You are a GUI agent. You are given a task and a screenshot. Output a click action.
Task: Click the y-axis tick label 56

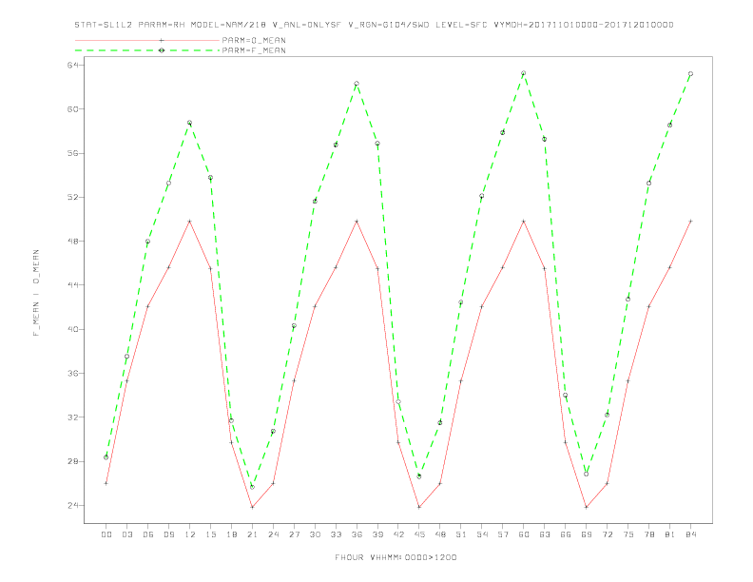coord(72,153)
